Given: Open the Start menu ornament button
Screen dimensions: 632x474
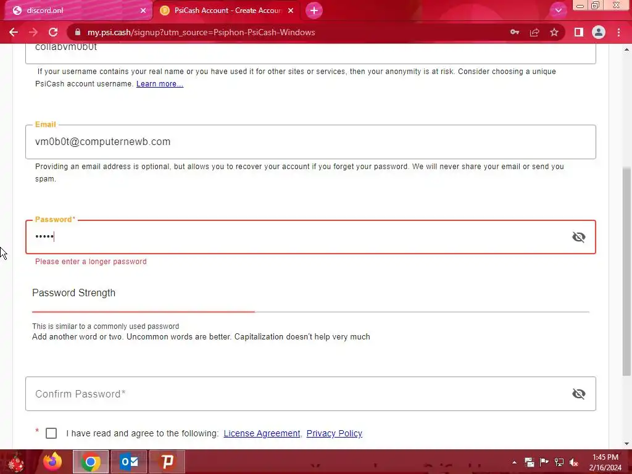Looking at the screenshot, I should coord(16,462).
